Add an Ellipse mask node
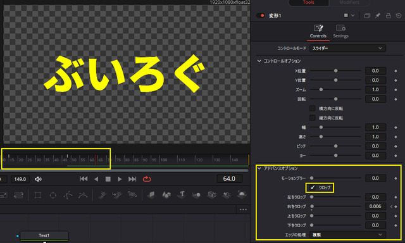 [53, 196]
